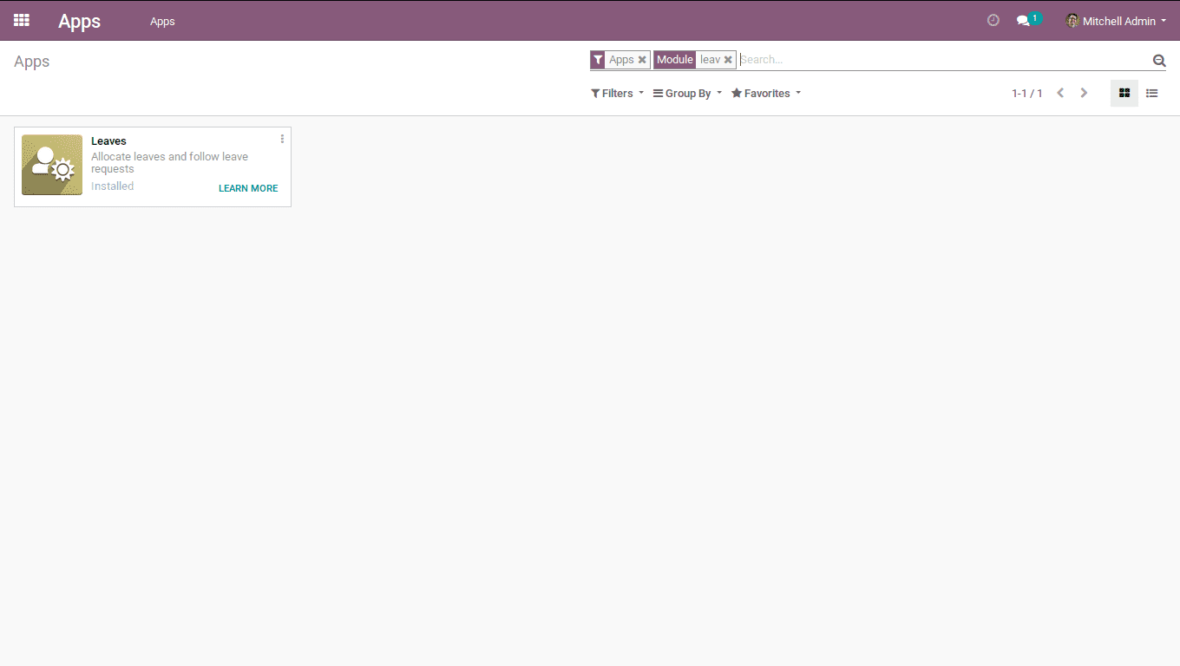This screenshot has width=1180, height=666.
Task: Expand the Group By dropdown
Action: tap(687, 93)
